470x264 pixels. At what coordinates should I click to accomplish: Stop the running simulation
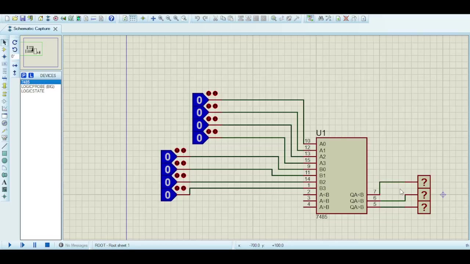tap(47, 245)
